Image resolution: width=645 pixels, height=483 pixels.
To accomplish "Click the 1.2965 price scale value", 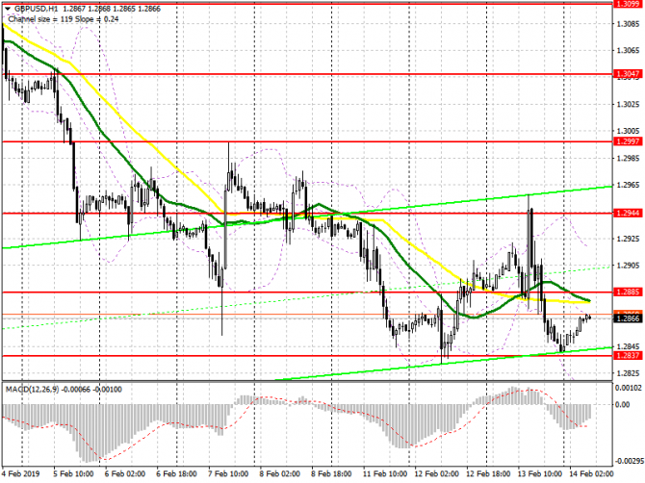I will (x=629, y=185).
